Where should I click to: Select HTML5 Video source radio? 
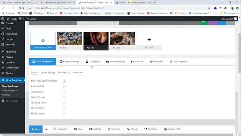[64, 114]
